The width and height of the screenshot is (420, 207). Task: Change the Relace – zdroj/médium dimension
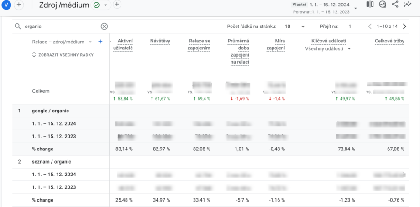[62, 42]
